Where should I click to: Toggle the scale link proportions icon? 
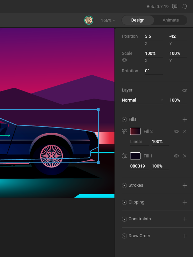[x=124, y=60]
